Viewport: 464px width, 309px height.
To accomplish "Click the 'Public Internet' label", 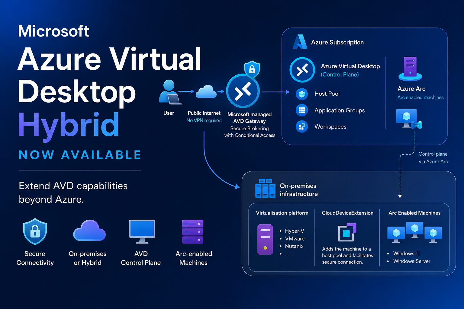I will pos(204,113).
